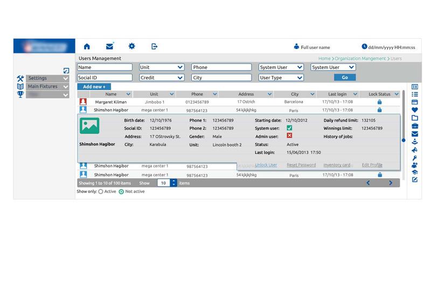Open the Lock Status column header dropdown arrow
The width and height of the screenshot is (431, 298).
(x=397, y=94)
